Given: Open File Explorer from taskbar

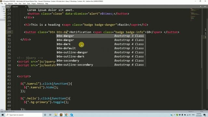Looking at the screenshot, I should pyautogui.click(x=56, y=115).
